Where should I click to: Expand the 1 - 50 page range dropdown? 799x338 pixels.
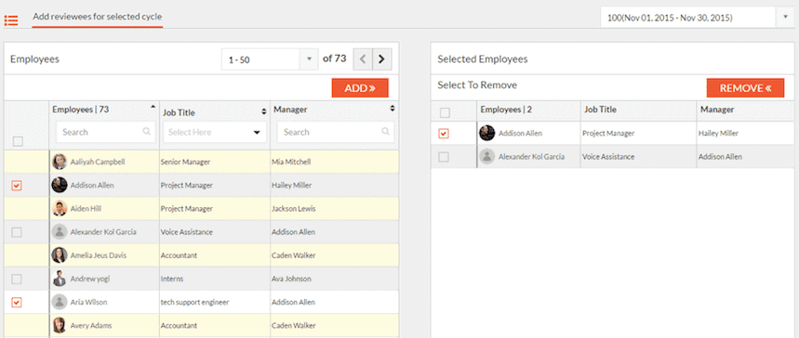308,59
